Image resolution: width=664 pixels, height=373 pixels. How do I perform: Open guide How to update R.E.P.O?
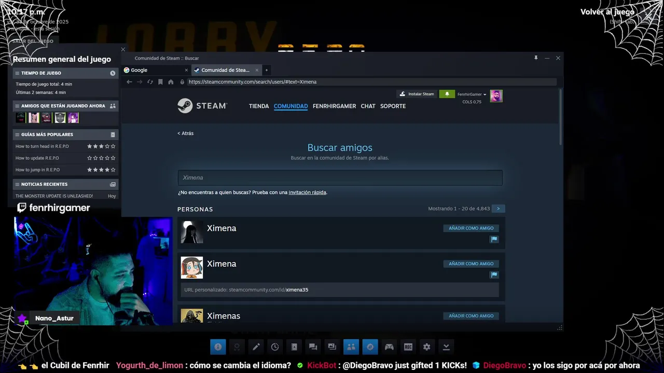click(37, 158)
